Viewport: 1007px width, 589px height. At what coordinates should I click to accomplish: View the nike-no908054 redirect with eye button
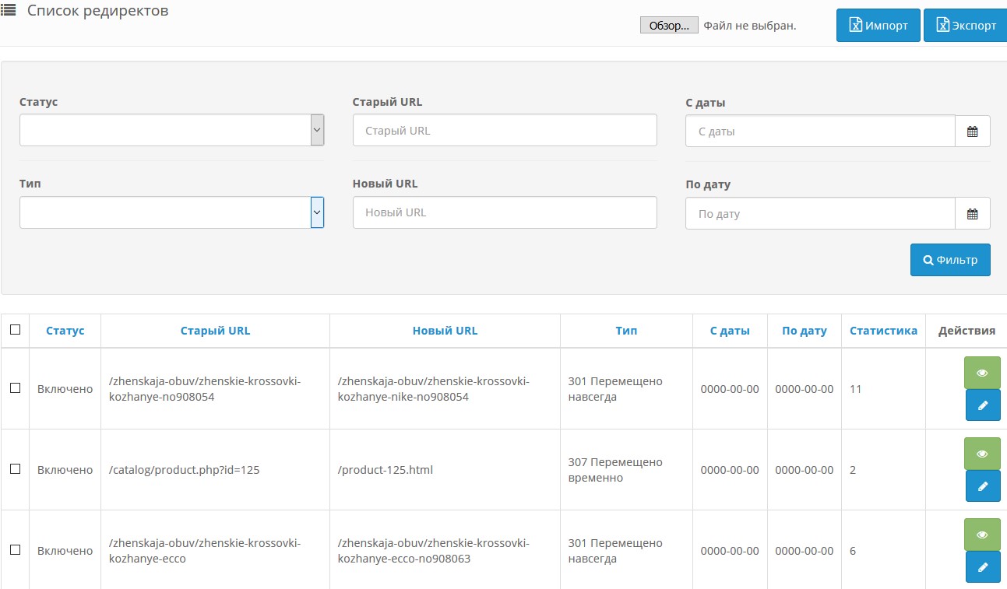[x=982, y=373]
